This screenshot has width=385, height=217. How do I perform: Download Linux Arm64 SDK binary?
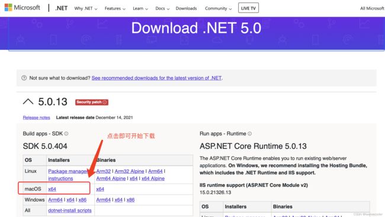pos(155,171)
